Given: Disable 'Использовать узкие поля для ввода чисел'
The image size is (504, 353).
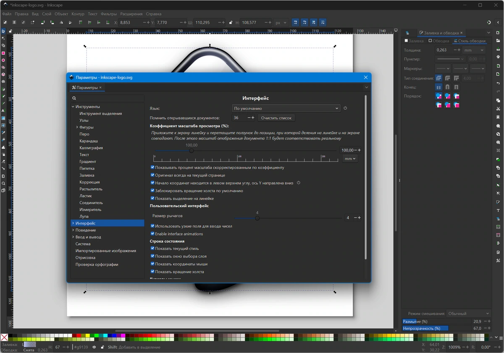Looking at the screenshot, I should click(152, 226).
